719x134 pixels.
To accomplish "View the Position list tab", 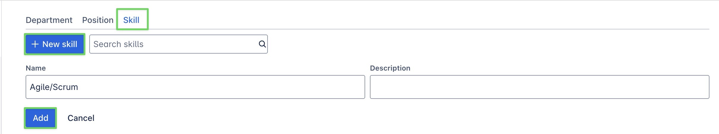I will pyautogui.click(x=98, y=20).
